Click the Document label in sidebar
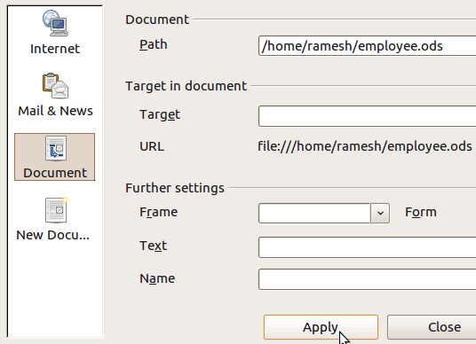This screenshot has height=344, width=476. (55, 173)
